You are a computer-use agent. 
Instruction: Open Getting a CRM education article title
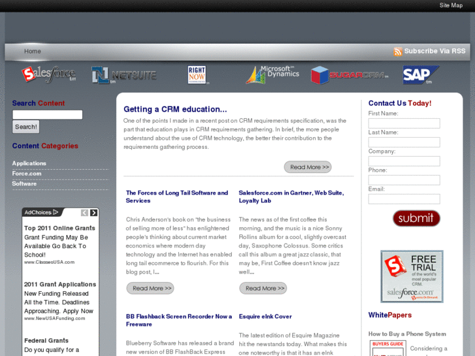(x=175, y=109)
